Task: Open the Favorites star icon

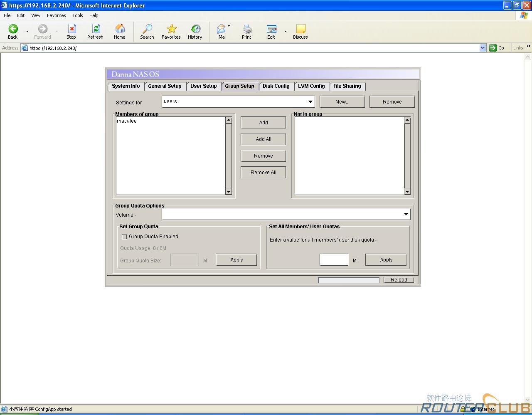Action: click(x=171, y=29)
